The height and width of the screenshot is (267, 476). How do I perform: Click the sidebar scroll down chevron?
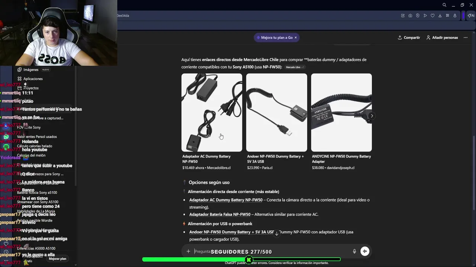coord(75,264)
